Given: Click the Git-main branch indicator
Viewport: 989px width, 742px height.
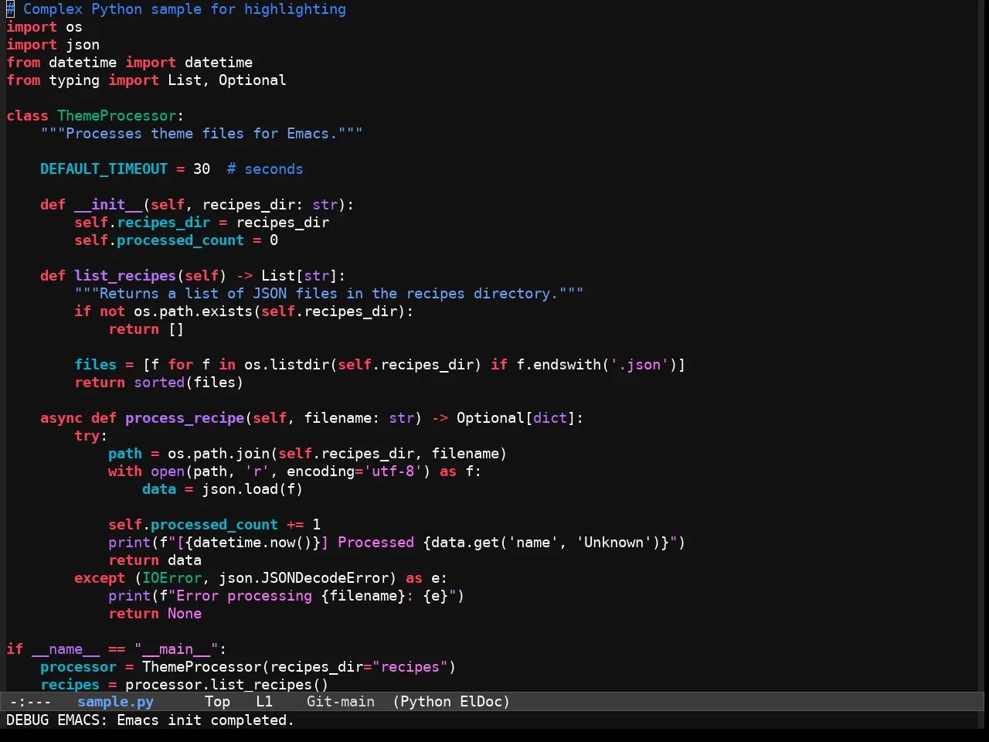Looking at the screenshot, I should click(341, 702).
